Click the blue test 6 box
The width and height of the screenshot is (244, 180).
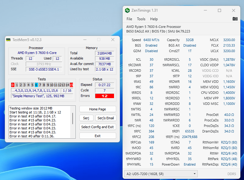coord(36,85)
